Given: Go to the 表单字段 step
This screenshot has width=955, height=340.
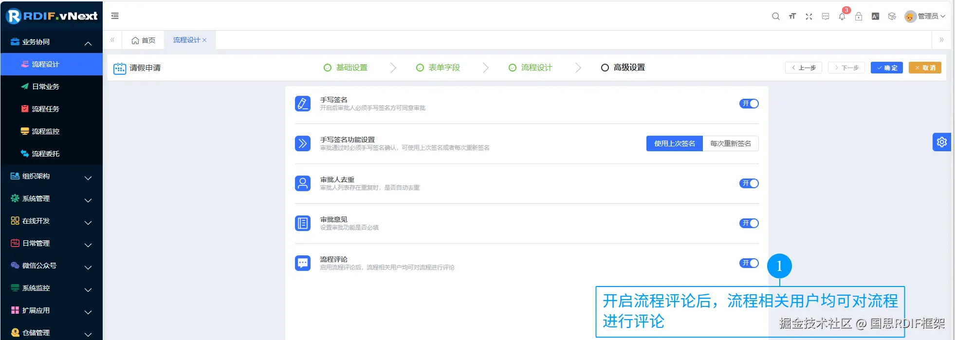Looking at the screenshot, I should point(438,68).
